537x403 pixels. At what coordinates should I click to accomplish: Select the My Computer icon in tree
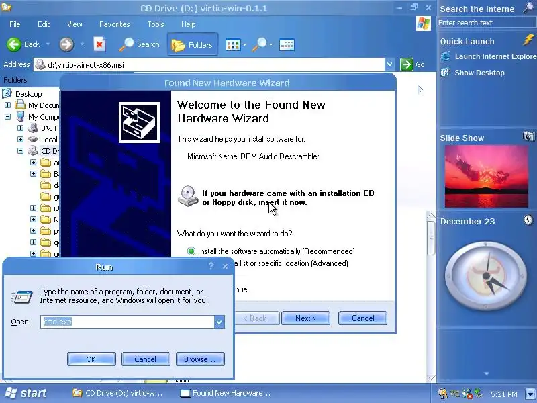coord(21,116)
